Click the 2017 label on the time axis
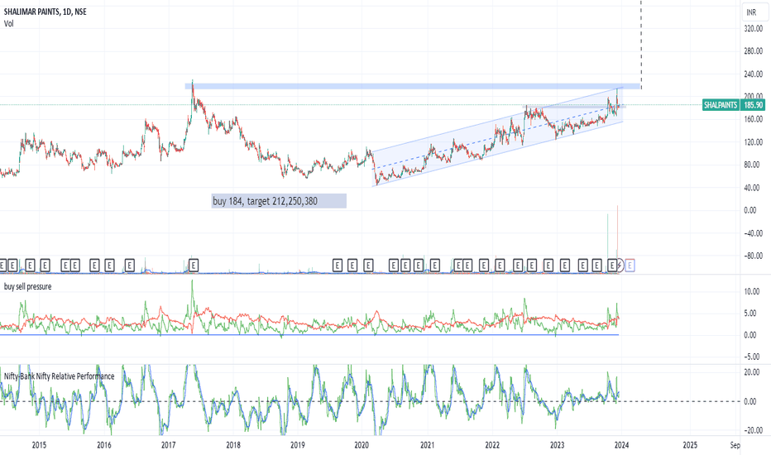Viewport: 771px width, 455px height. pos(169,445)
